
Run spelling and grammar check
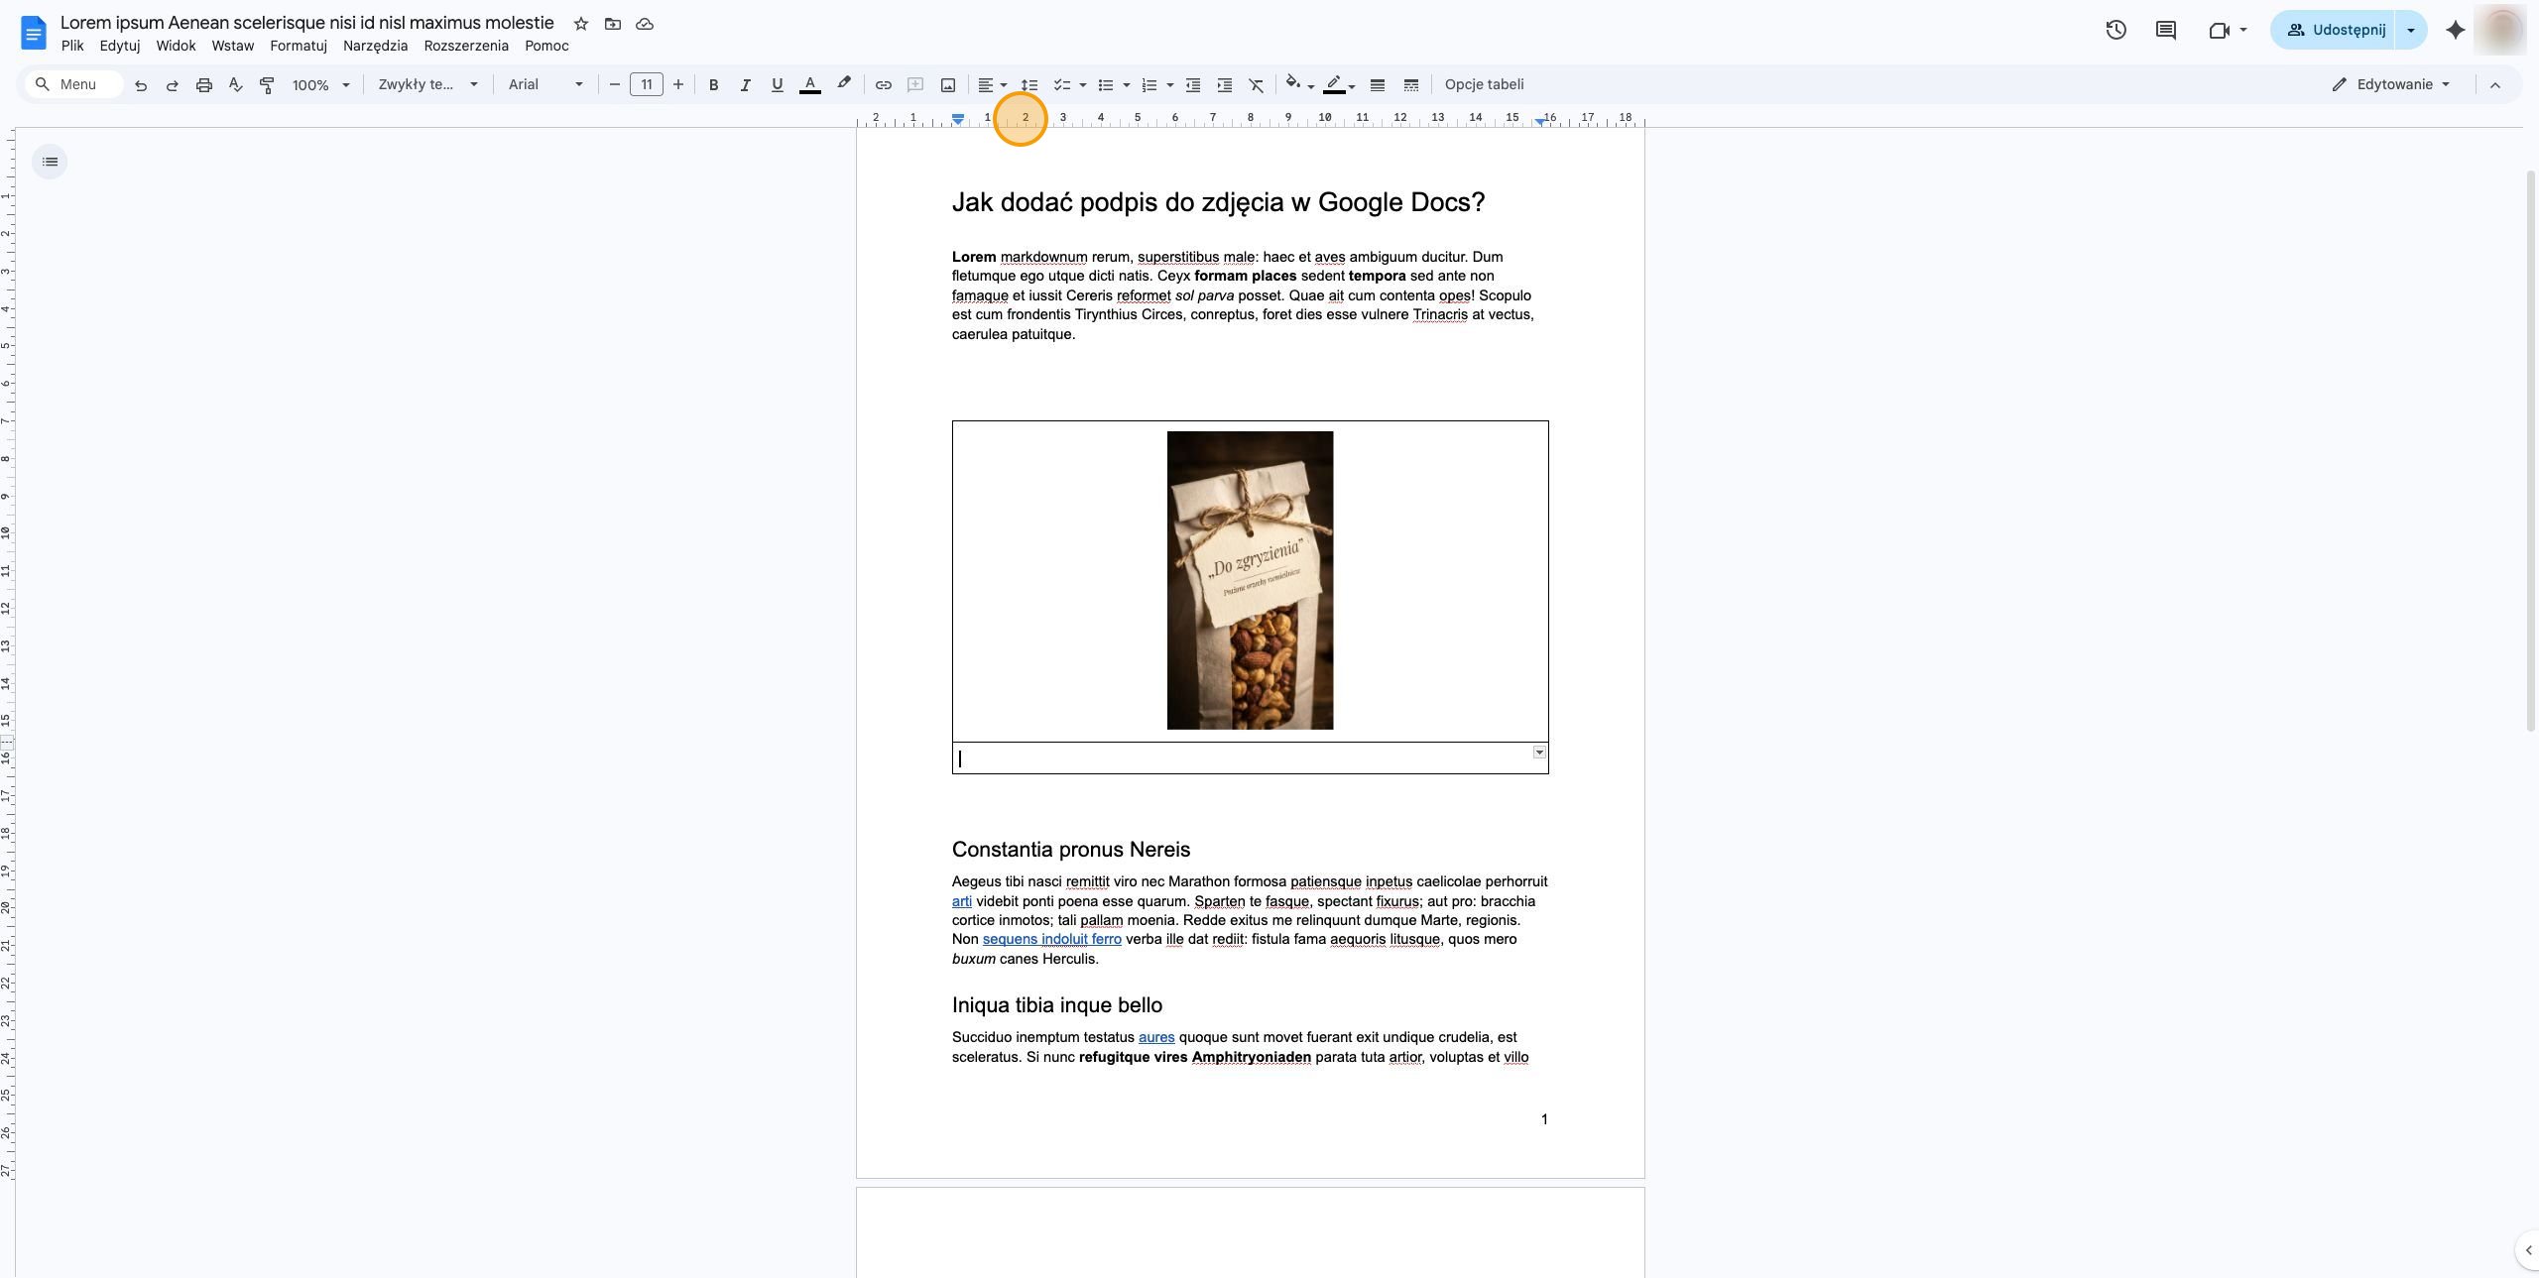pyautogui.click(x=236, y=85)
